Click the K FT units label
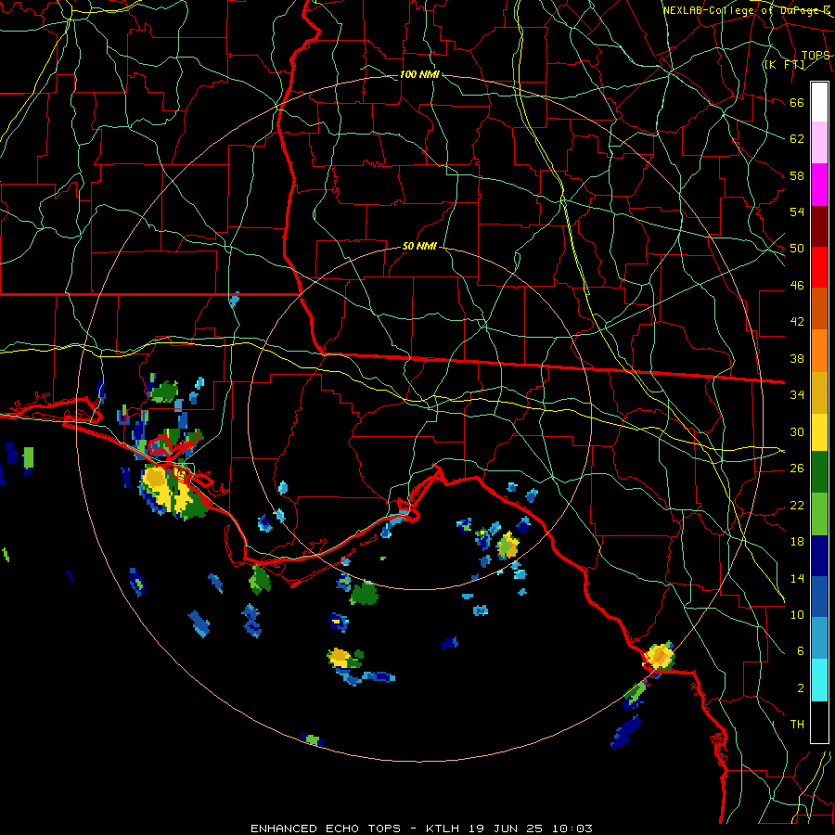The height and width of the screenshot is (835, 835). [784, 65]
